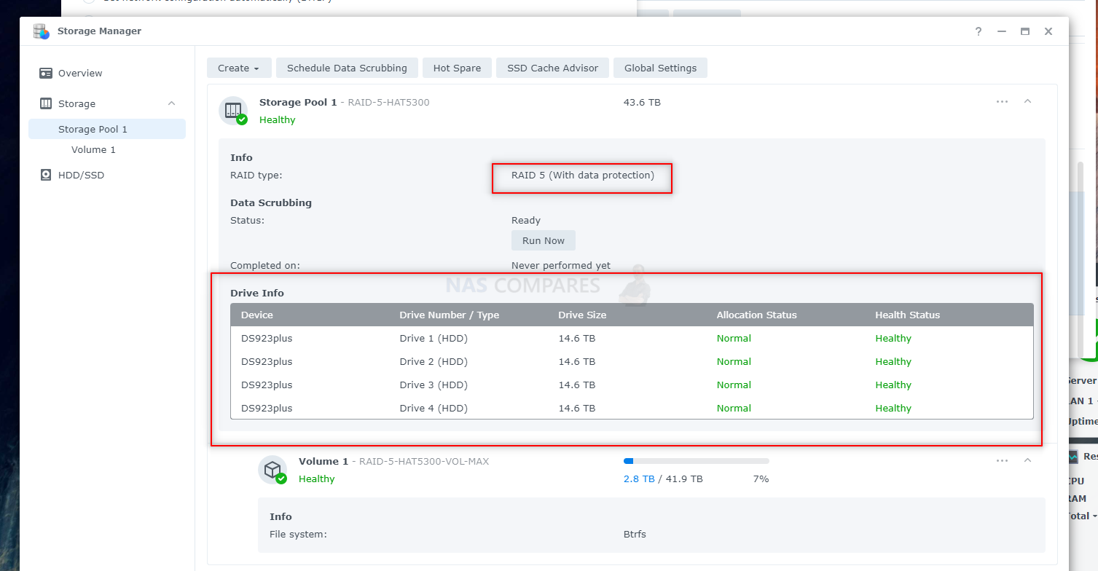Click the Storage Pool 1 title heading

pyautogui.click(x=298, y=102)
